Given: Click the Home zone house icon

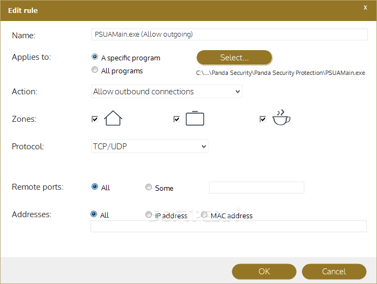Looking at the screenshot, I should click(x=113, y=118).
